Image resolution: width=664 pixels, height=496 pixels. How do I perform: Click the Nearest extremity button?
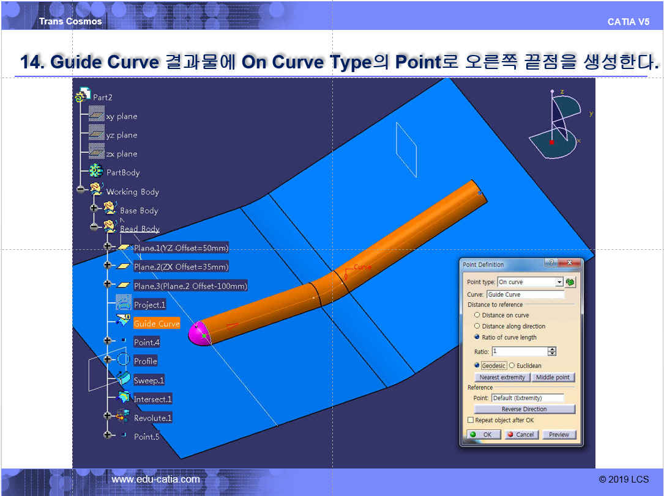pos(502,377)
